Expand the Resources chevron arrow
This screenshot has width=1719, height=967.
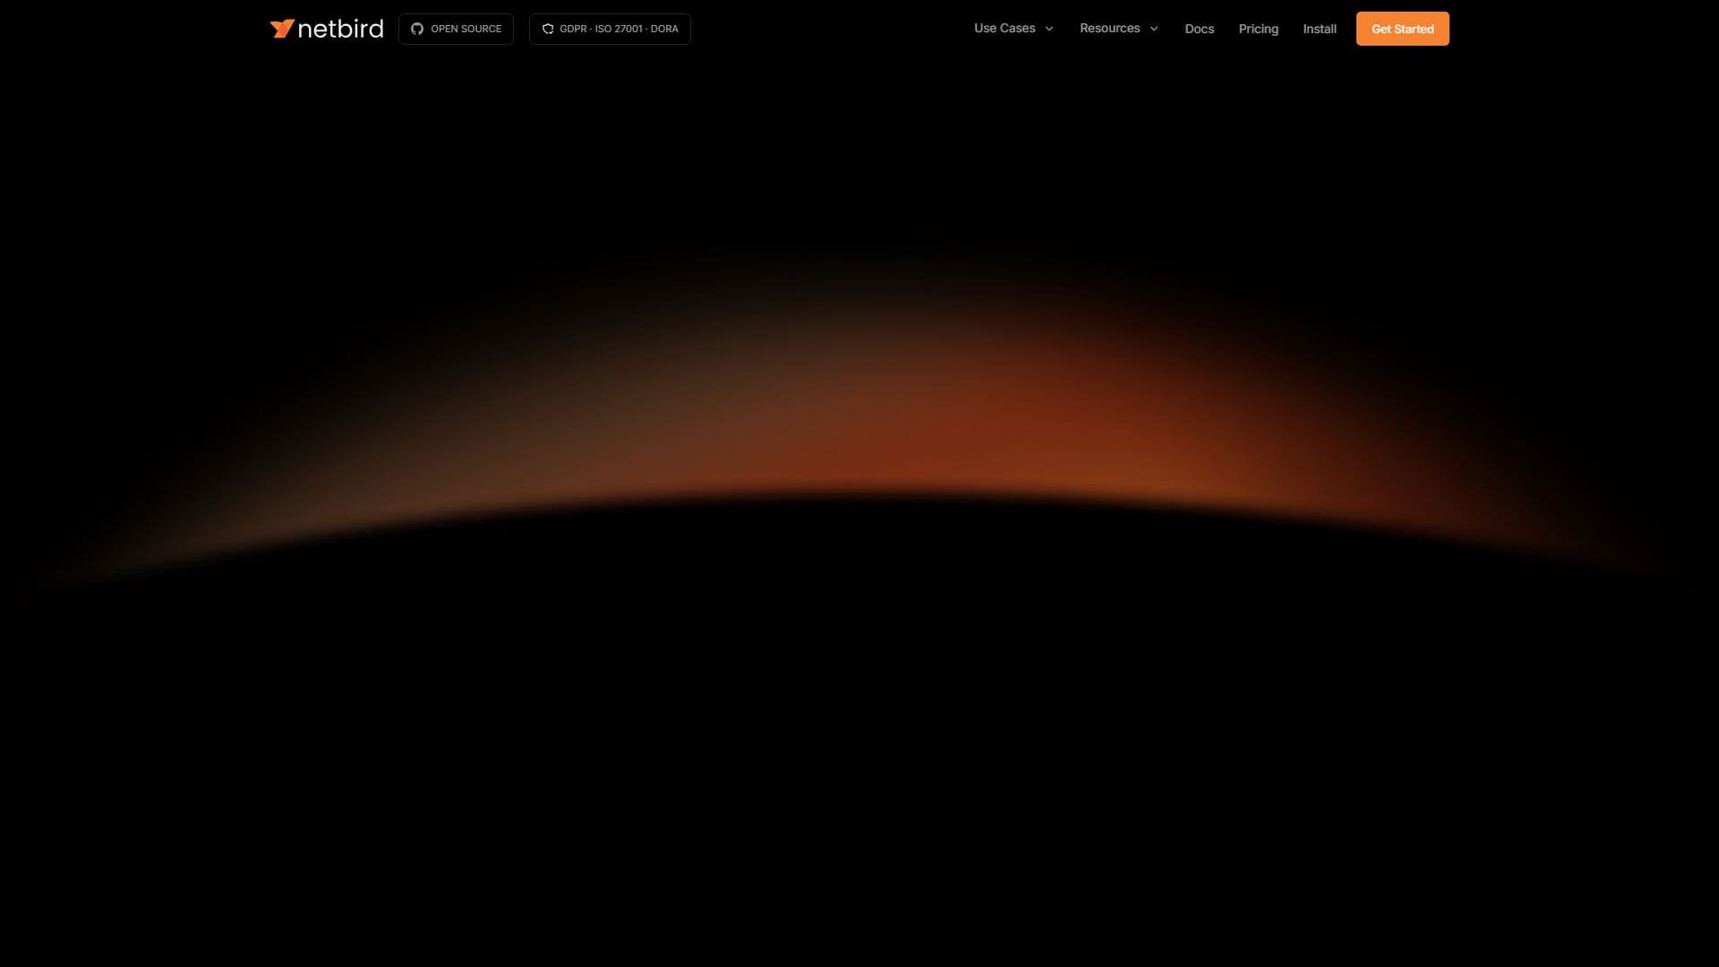[x=1154, y=29]
